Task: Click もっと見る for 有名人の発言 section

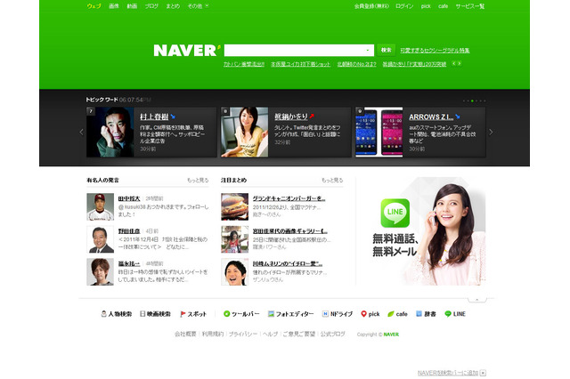Action: pyautogui.click(x=198, y=180)
